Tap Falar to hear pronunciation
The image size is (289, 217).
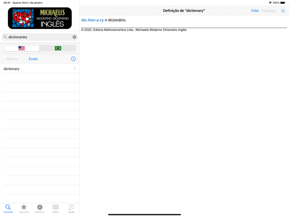click(255, 10)
